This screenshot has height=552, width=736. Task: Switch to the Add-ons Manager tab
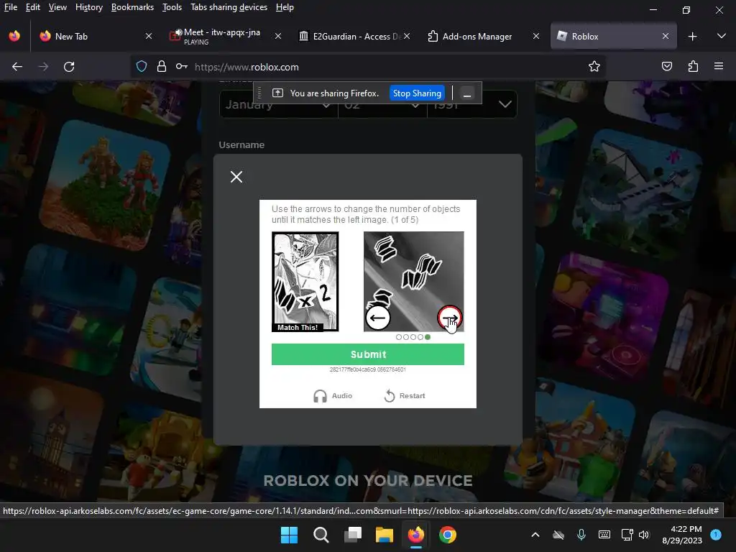click(484, 36)
